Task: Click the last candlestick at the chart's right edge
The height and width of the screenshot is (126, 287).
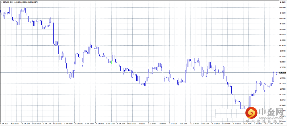Action: click(276, 73)
